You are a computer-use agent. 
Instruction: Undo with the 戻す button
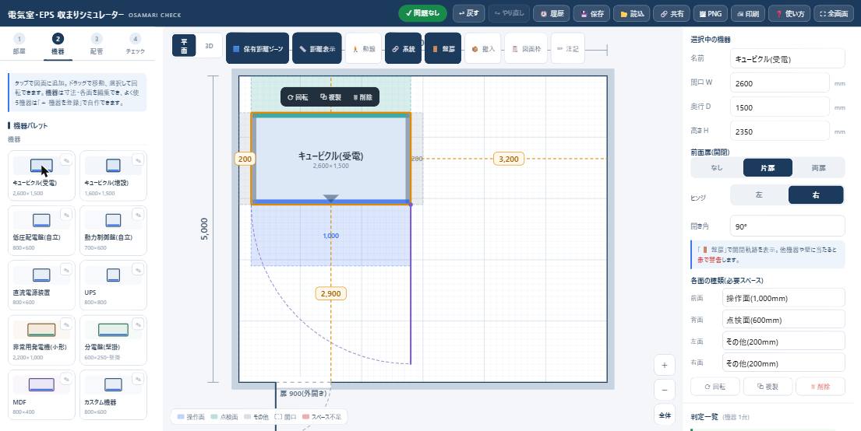468,14
